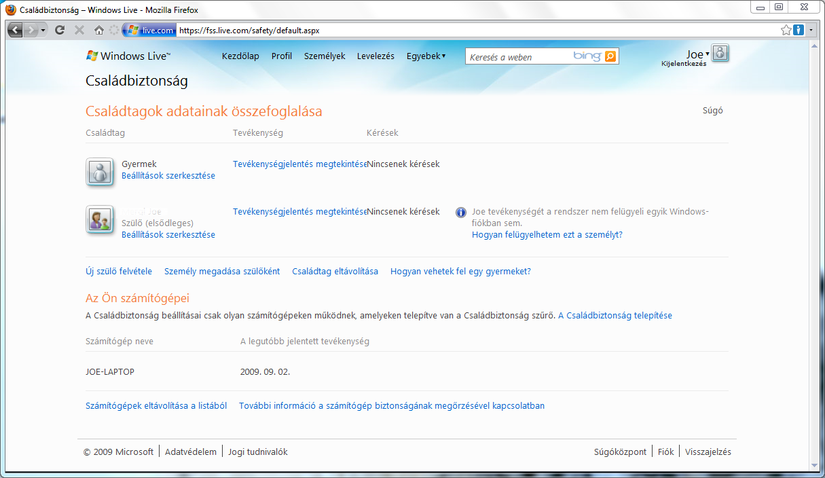825x478 pixels.
Task: Click Számítógépek eltávolítása a listából link
Action: point(156,406)
